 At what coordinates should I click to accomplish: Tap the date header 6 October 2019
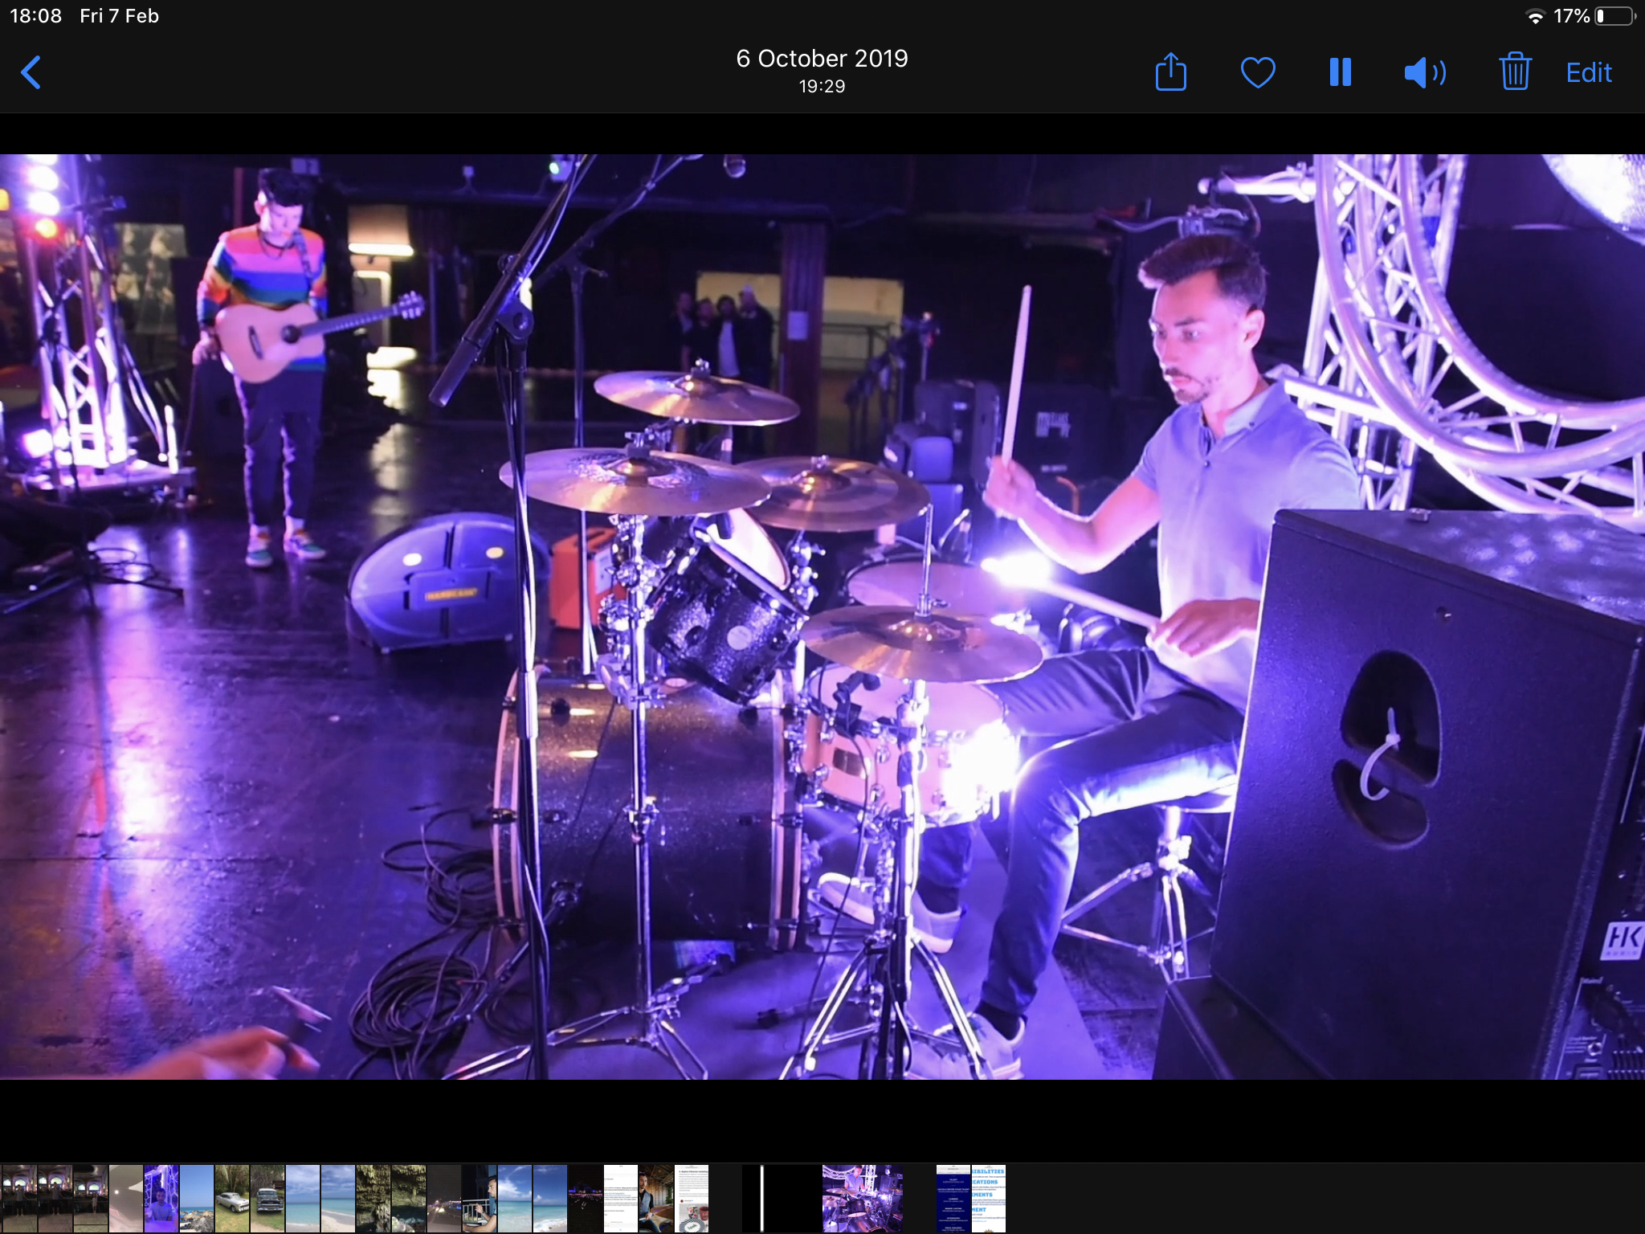822,58
